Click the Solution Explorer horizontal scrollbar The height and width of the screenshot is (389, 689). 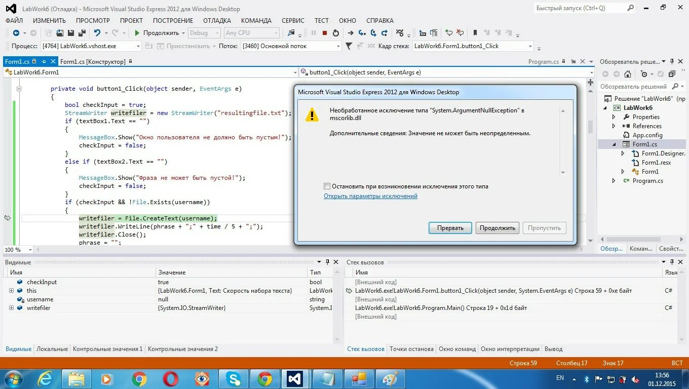(x=633, y=239)
